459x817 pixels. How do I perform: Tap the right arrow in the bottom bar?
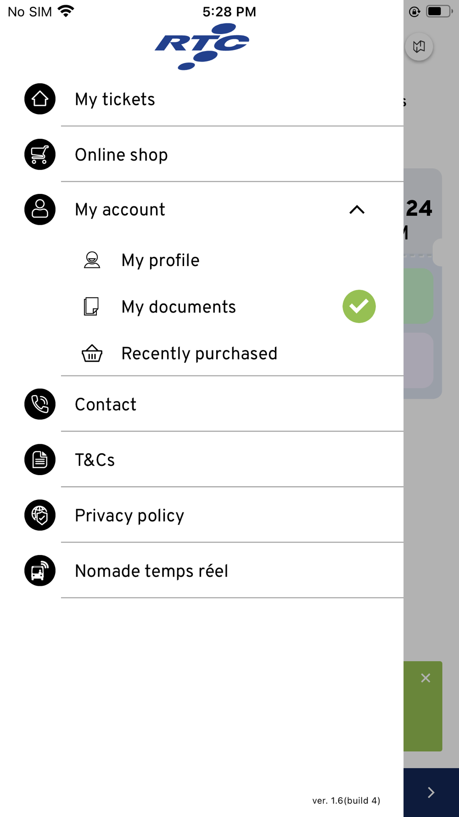pos(431,792)
